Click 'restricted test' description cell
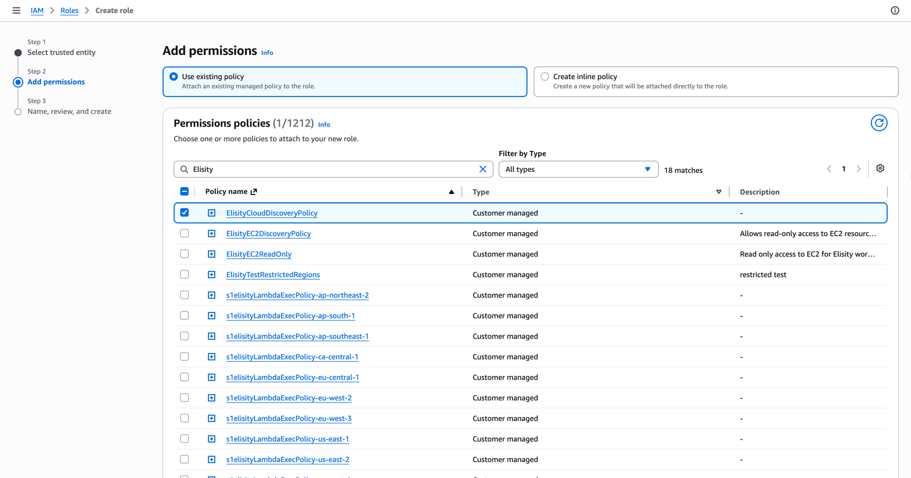 tap(763, 275)
